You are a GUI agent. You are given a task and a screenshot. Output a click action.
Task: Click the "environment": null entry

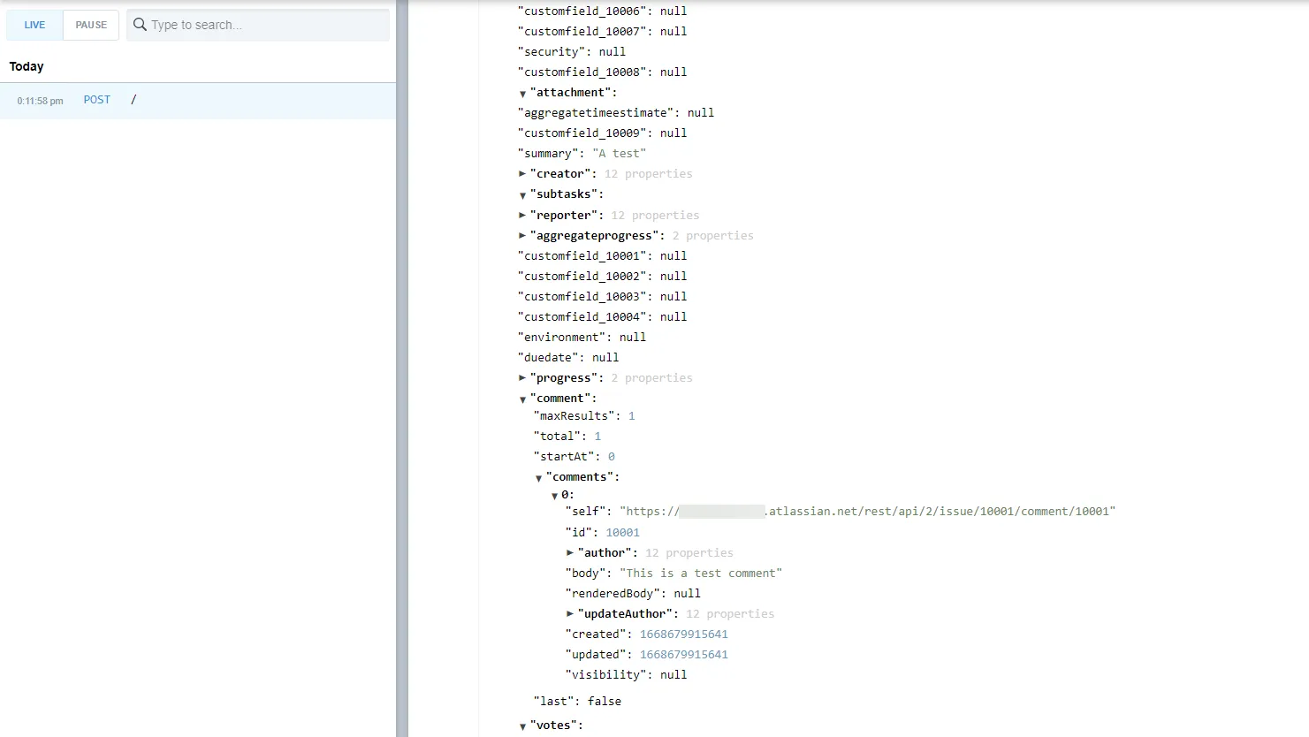click(582, 338)
